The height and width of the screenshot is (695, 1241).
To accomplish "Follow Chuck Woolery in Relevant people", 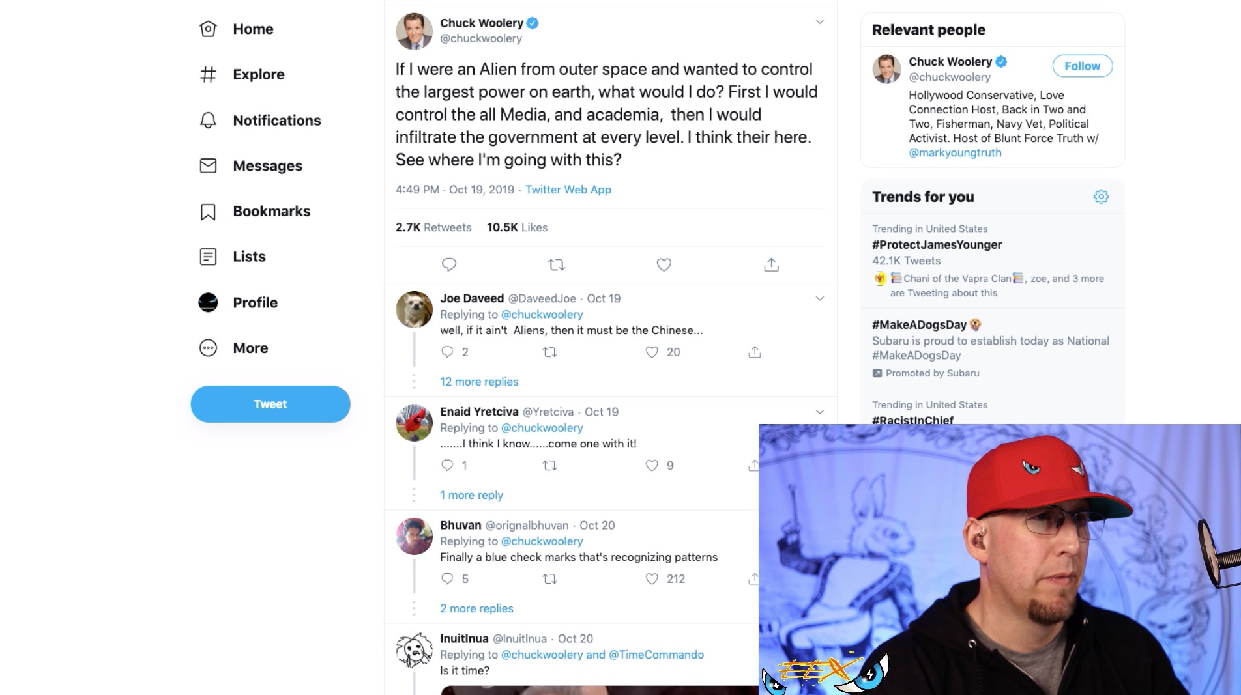I will [x=1082, y=66].
